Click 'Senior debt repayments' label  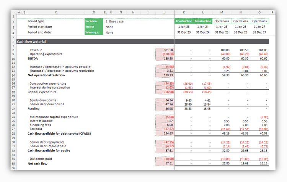(x=47, y=142)
